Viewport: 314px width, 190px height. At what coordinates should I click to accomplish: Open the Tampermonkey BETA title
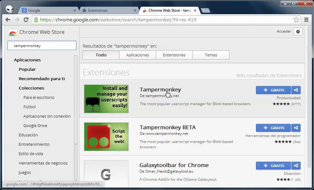[168, 127]
